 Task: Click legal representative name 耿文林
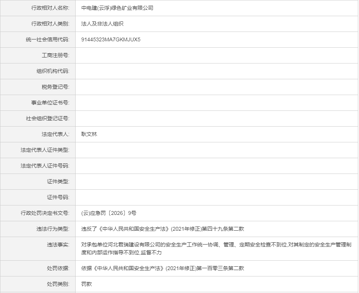tap(89, 134)
